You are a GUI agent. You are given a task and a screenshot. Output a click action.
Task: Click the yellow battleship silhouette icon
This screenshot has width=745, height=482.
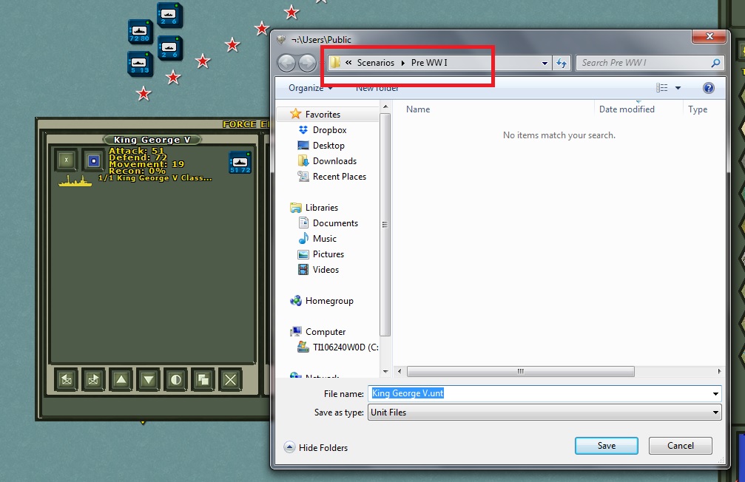[75, 181]
